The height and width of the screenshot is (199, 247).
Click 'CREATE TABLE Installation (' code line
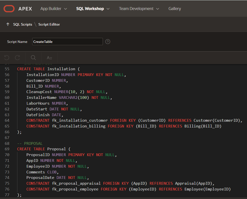49,69
